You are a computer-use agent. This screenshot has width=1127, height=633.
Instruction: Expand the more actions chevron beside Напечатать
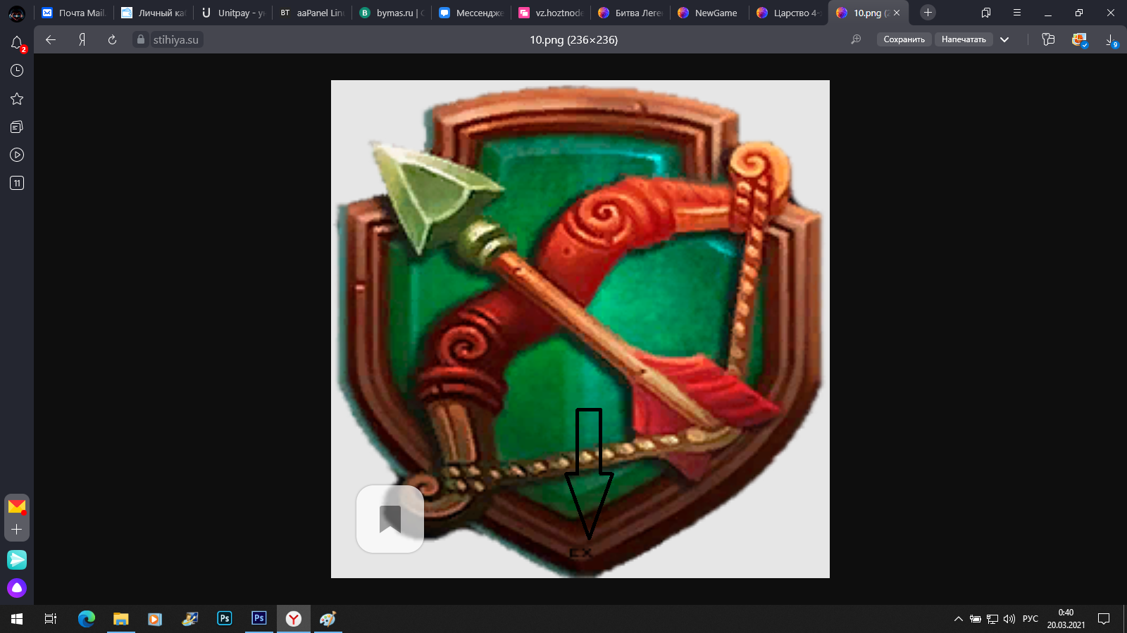coord(1004,39)
